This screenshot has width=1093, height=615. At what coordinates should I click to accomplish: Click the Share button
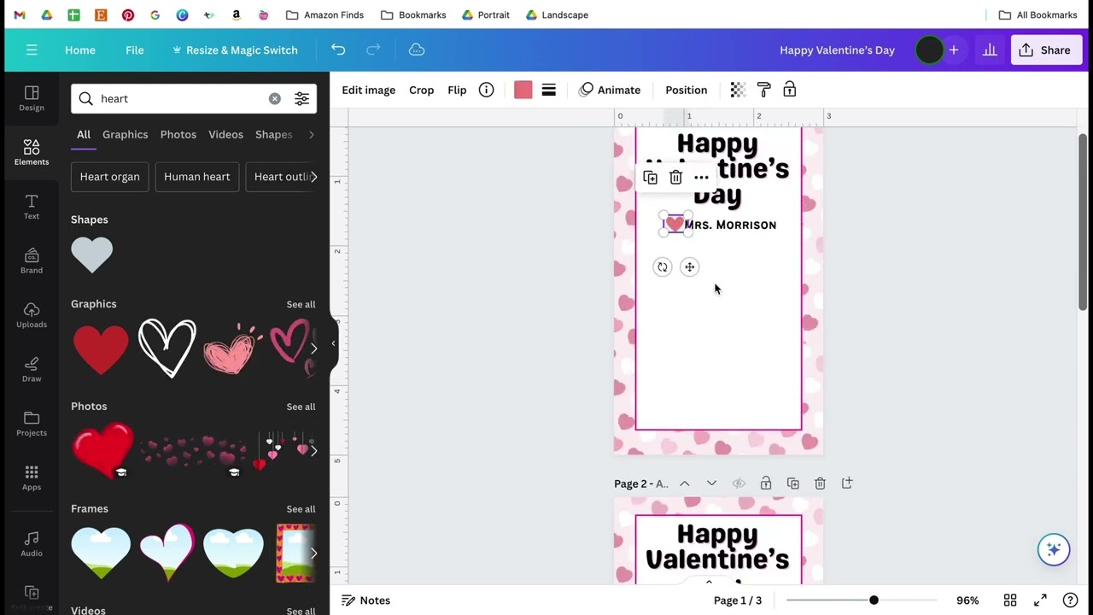tap(1045, 50)
